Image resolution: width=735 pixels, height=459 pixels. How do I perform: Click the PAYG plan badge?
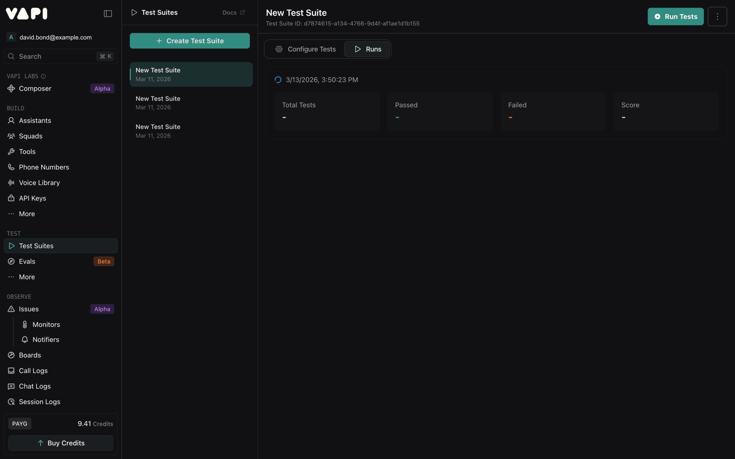pos(20,424)
